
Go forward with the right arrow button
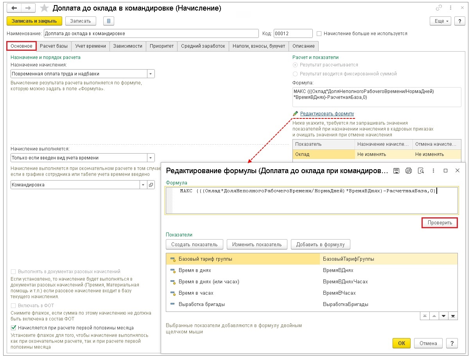[28, 8]
